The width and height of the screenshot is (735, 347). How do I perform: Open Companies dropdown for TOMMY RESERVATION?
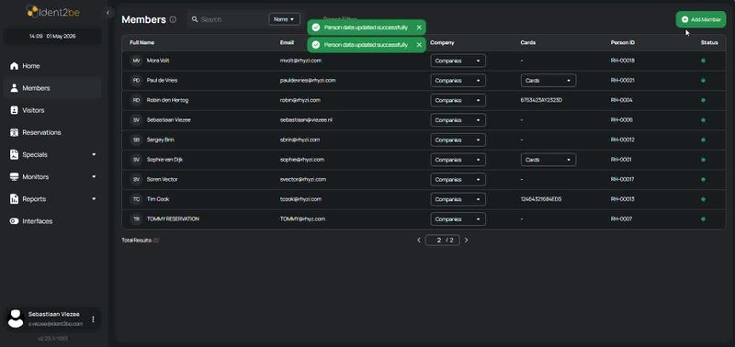[x=458, y=219]
